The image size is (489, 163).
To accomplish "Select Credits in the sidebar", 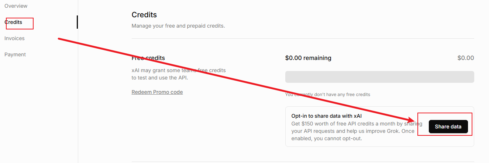I will click(x=13, y=22).
